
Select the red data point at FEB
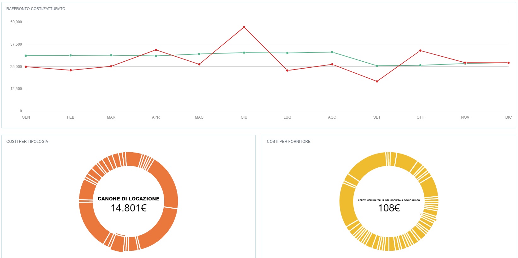(x=71, y=70)
